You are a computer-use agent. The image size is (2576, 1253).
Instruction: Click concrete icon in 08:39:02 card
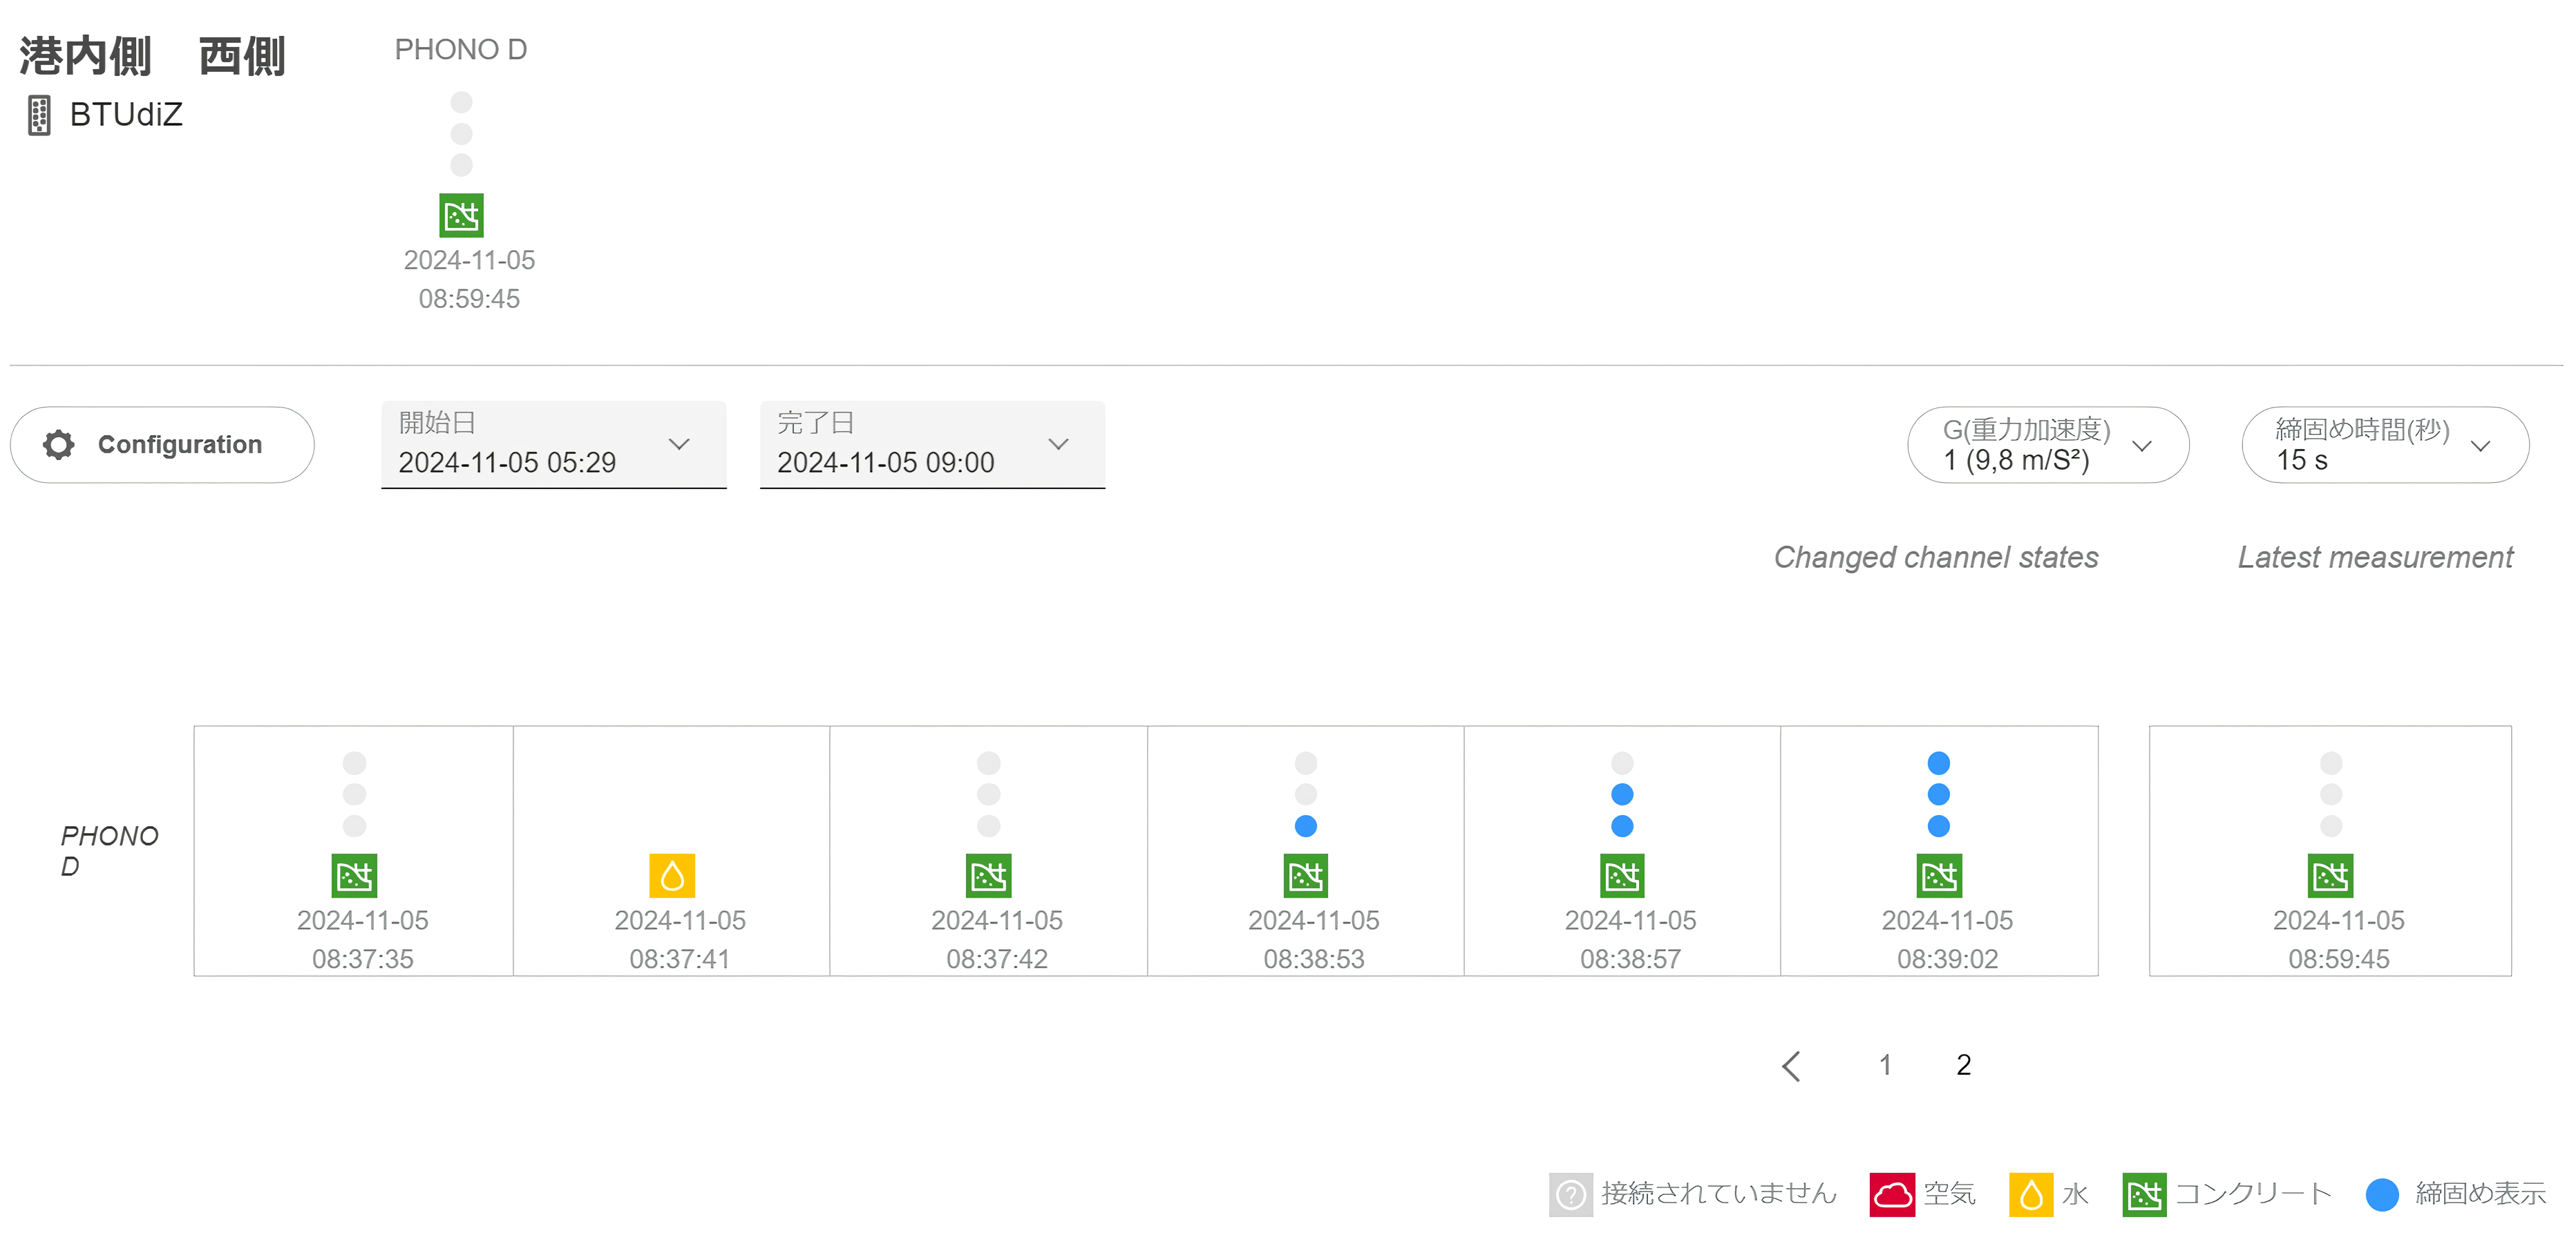click(1938, 876)
